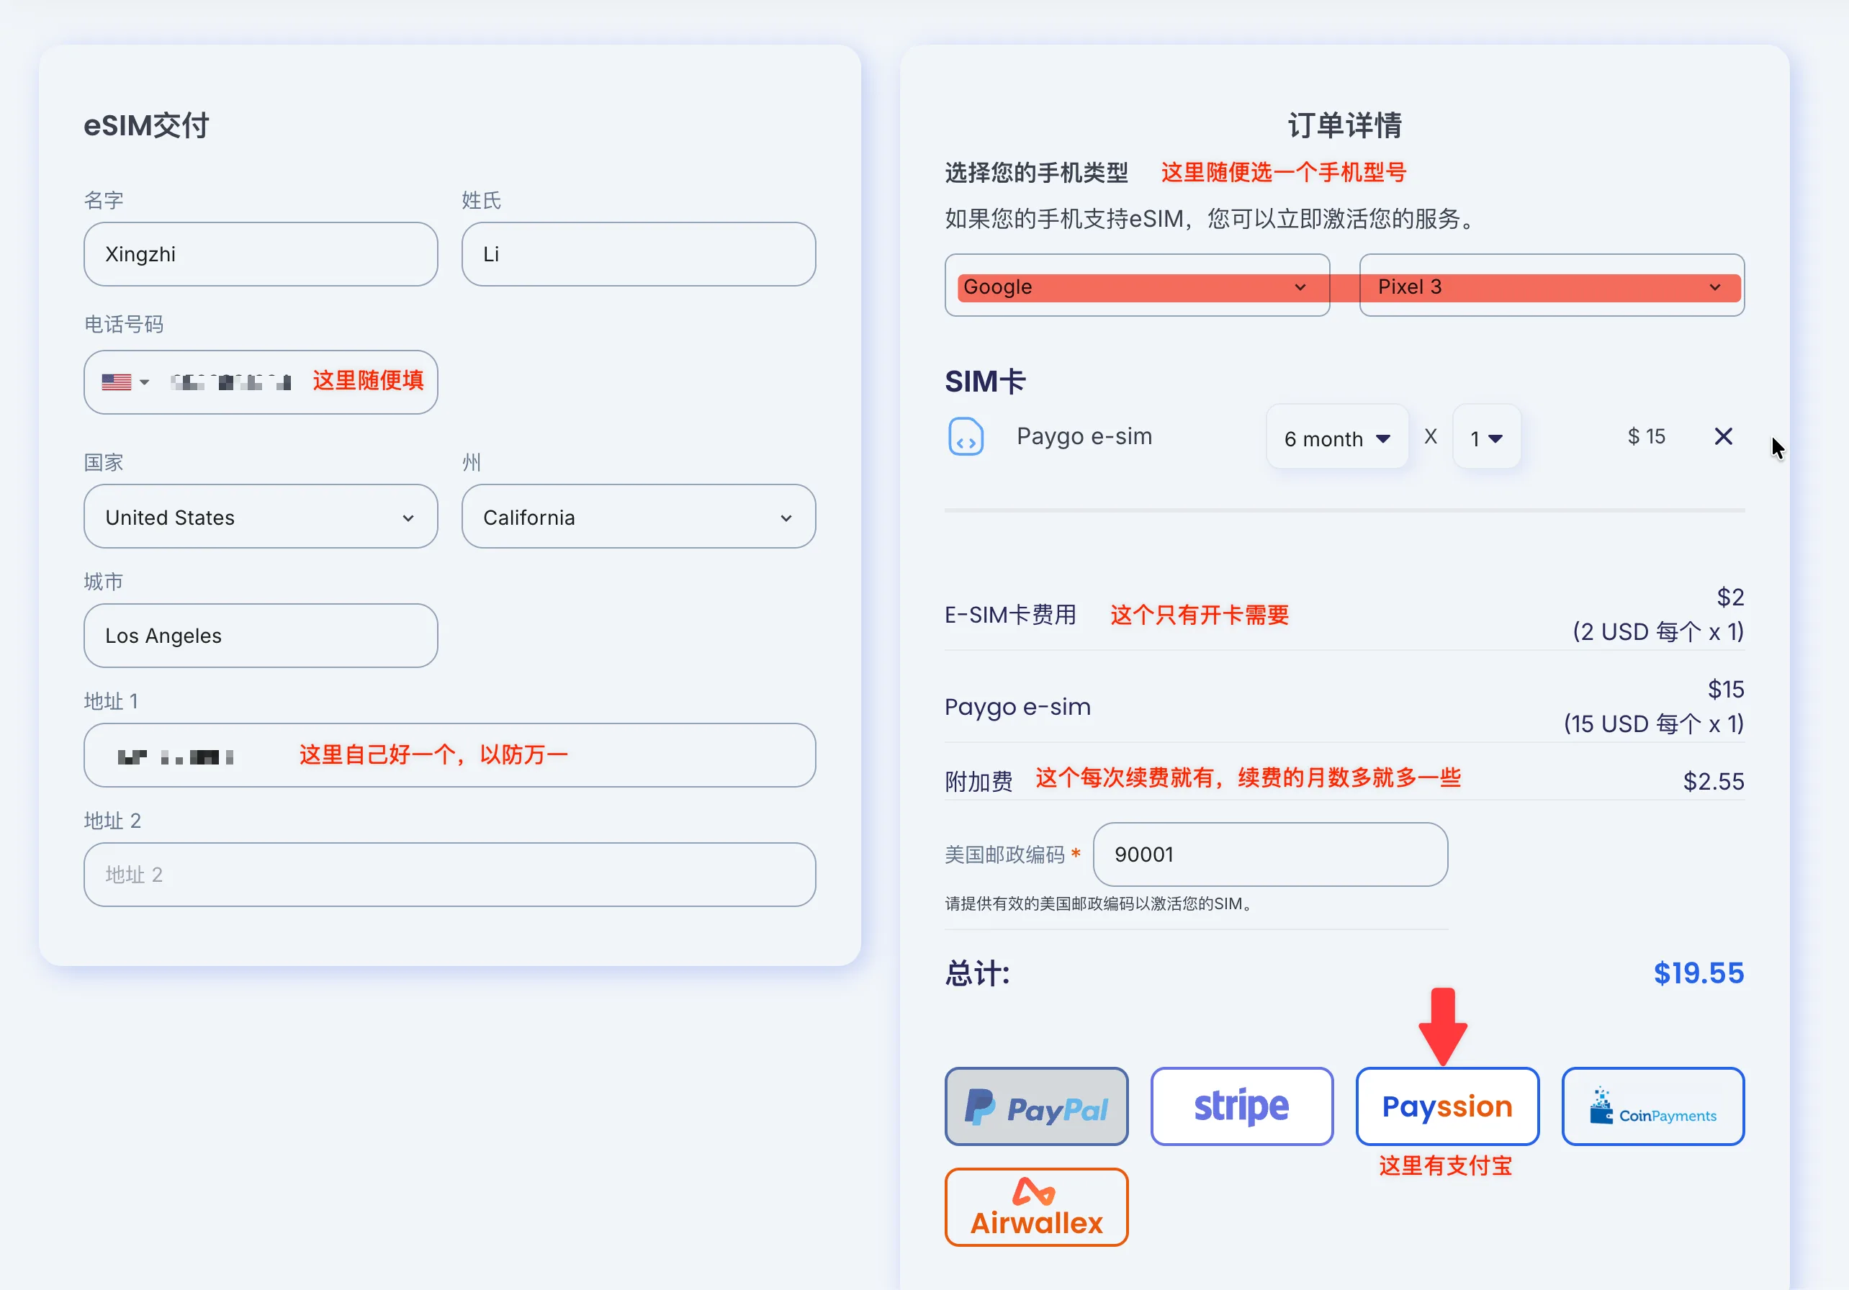The height and width of the screenshot is (1290, 1849).
Task: Click the 附加费 label
Action: point(979,781)
